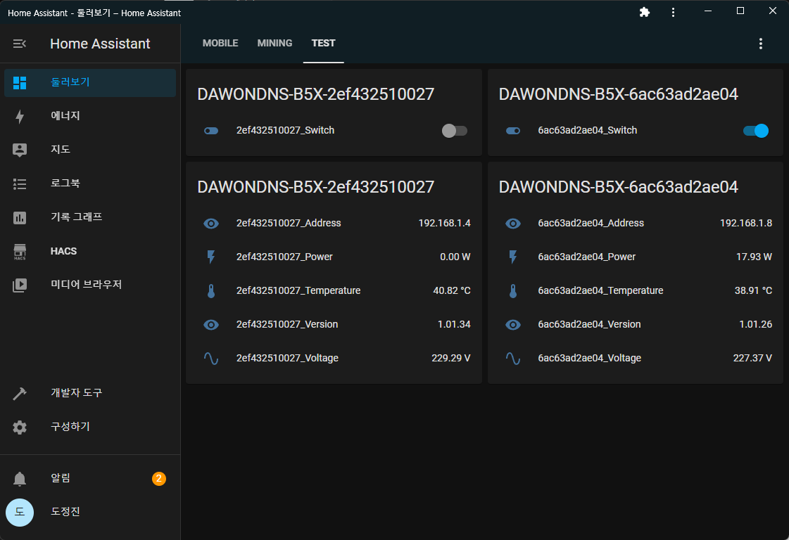
Task: Click the 지도 map icon
Action: click(x=20, y=150)
